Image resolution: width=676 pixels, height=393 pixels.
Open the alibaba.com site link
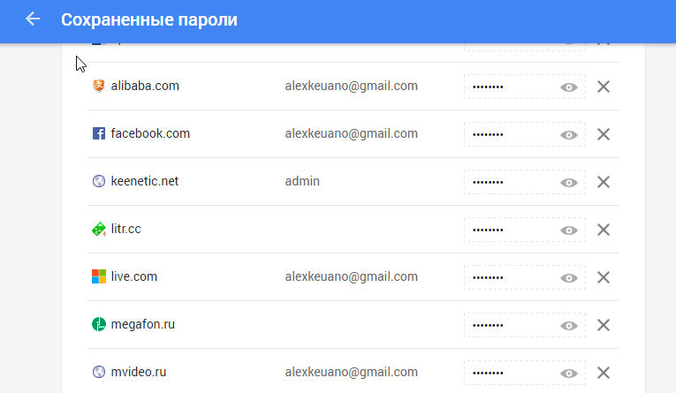[x=145, y=86]
